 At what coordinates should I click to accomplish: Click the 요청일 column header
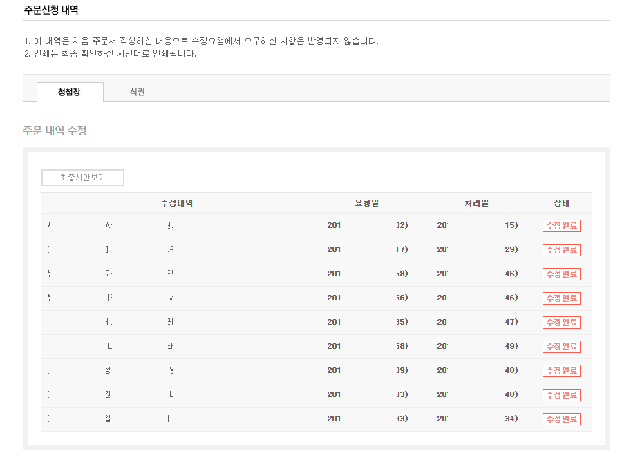367,203
